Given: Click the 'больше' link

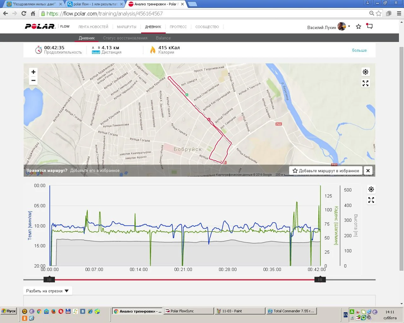Looking at the screenshot, I should tap(359, 50).
